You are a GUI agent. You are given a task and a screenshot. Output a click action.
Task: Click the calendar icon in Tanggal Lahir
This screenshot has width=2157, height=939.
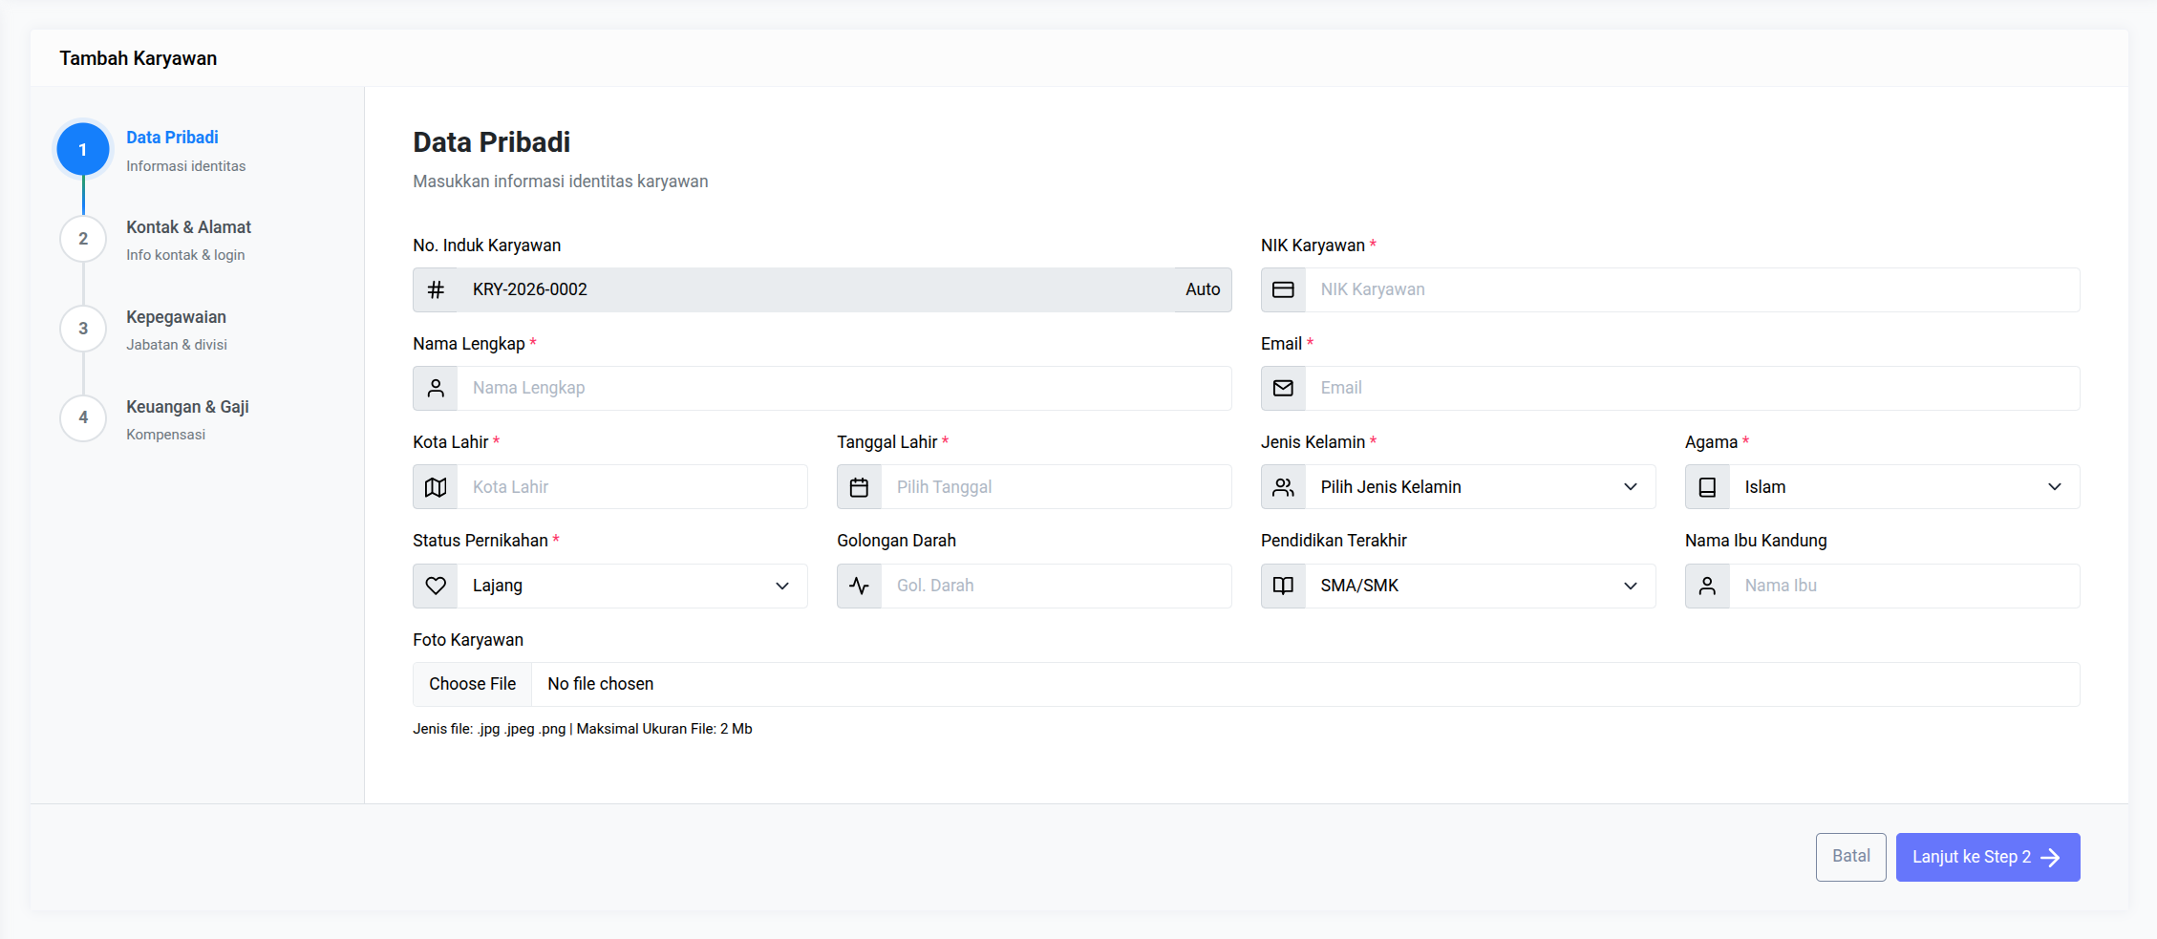pos(859,487)
